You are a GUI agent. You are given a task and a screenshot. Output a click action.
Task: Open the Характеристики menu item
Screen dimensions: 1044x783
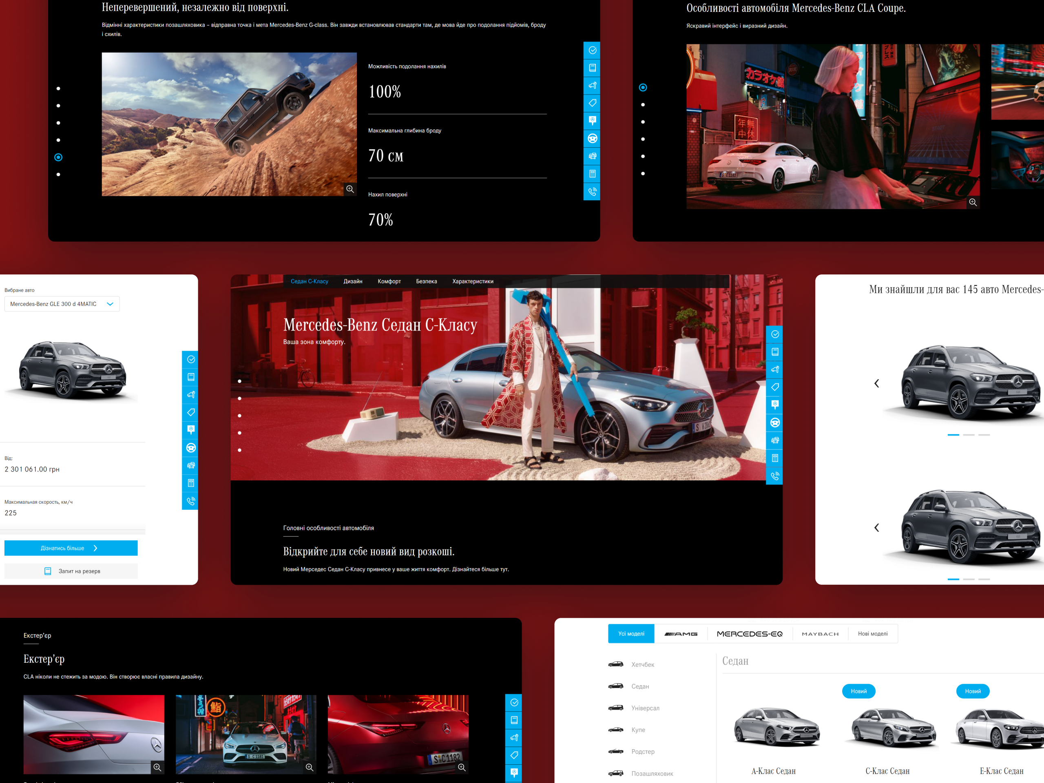[x=472, y=281]
